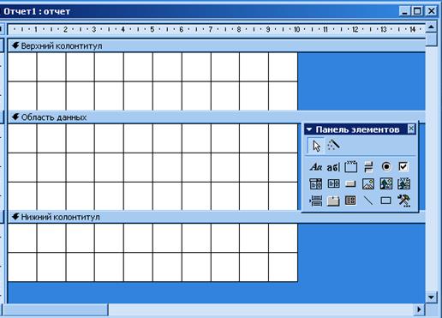Close the Панель элементов toolbox

coord(411,129)
